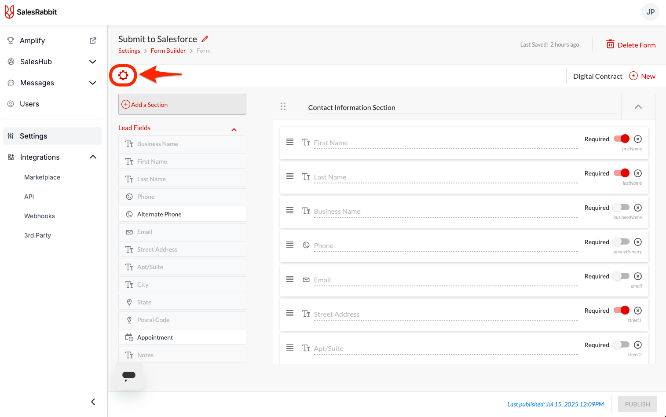Collapse the Contact Information Section
Viewport: 666px width, 417px height.
coord(638,107)
